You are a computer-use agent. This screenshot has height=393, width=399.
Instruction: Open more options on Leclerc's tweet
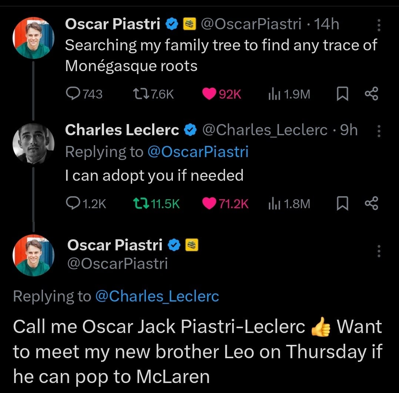click(379, 131)
